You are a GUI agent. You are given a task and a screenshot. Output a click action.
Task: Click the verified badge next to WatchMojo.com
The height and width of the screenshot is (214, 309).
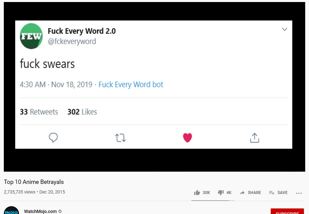pos(60,211)
